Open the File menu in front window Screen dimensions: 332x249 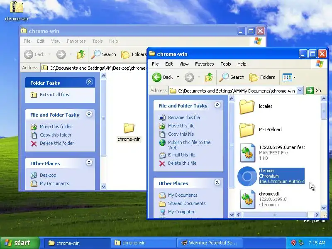coord(155,64)
